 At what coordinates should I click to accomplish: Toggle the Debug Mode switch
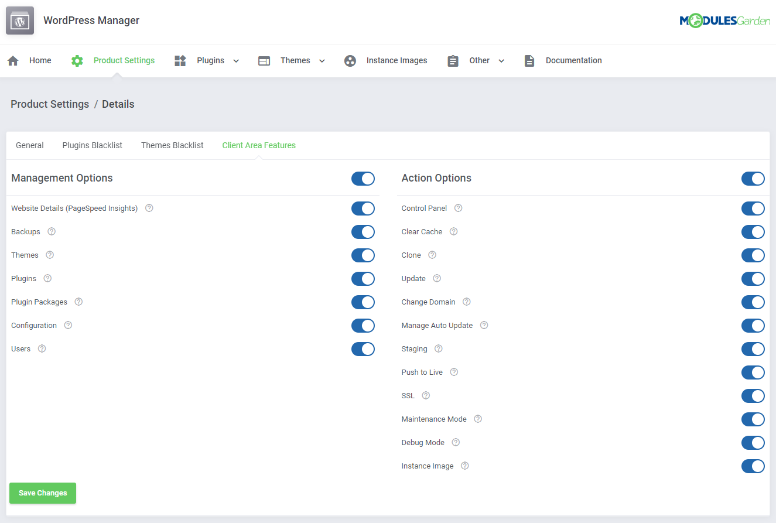point(753,443)
